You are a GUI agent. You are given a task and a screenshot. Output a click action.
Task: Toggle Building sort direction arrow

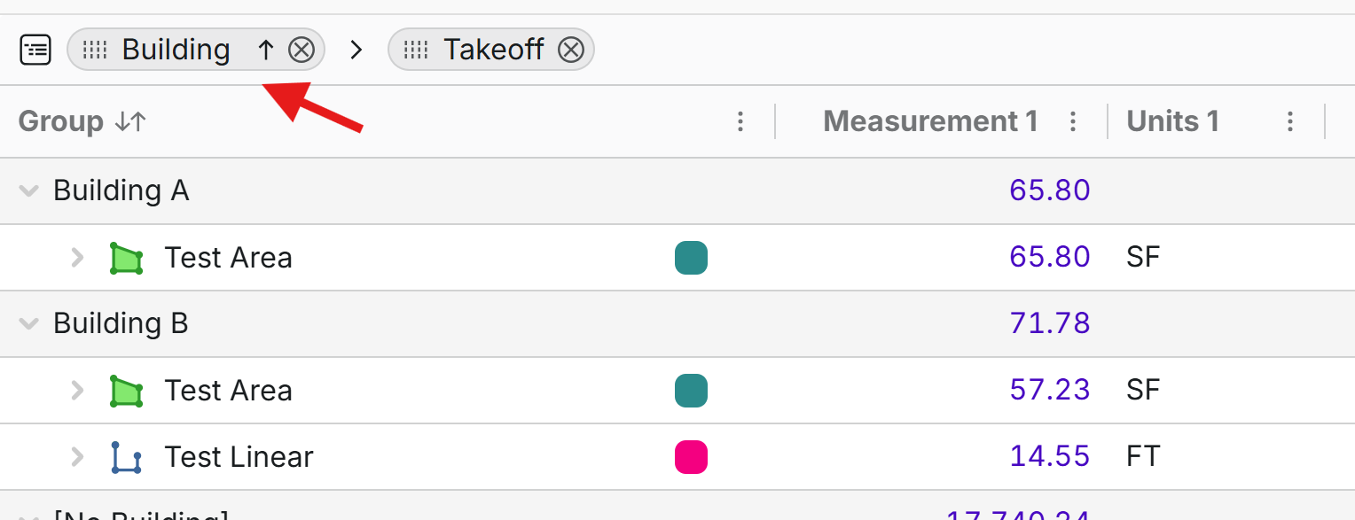click(x=265, y=50)
